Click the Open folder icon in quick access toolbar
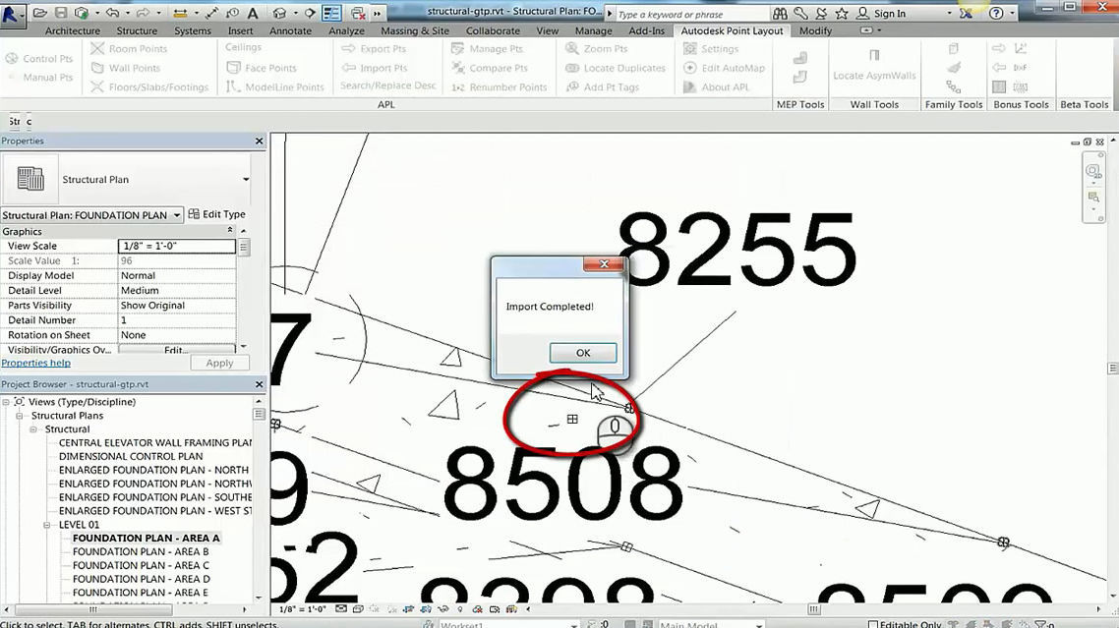The image size is (1119, 628). pyautogui.click(x=39, y=14)
